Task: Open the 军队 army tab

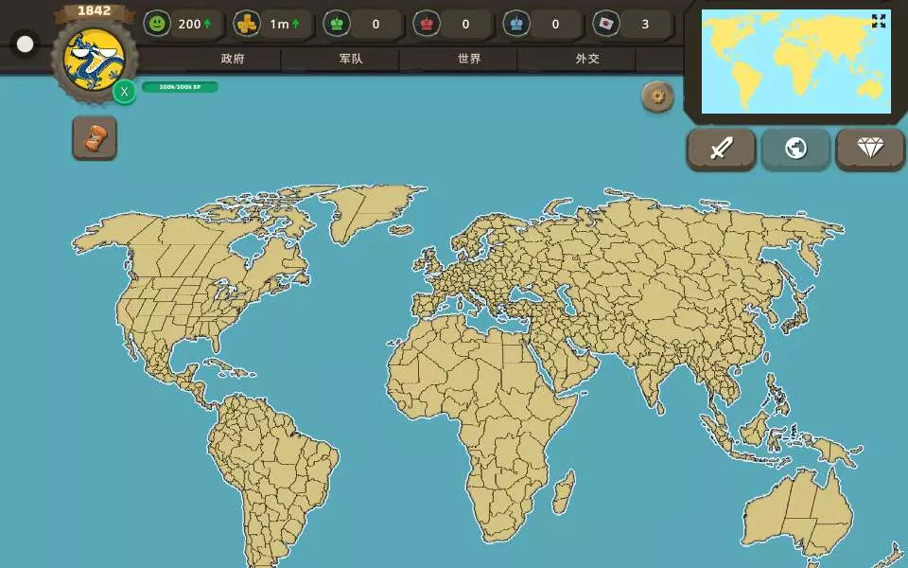Action: click(351, 59)
